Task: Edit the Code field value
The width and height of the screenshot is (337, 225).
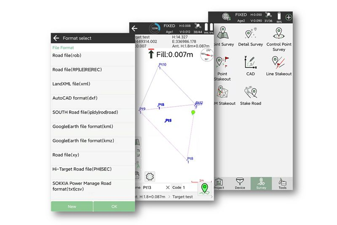Action: [x=190, y=187]
